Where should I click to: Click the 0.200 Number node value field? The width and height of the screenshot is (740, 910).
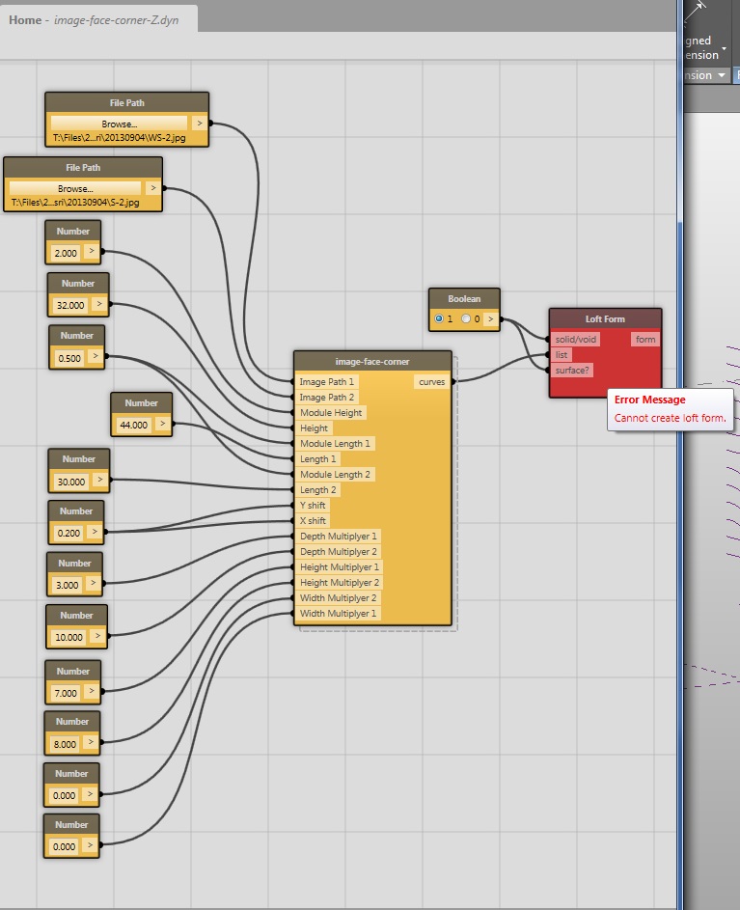[69, 533]
